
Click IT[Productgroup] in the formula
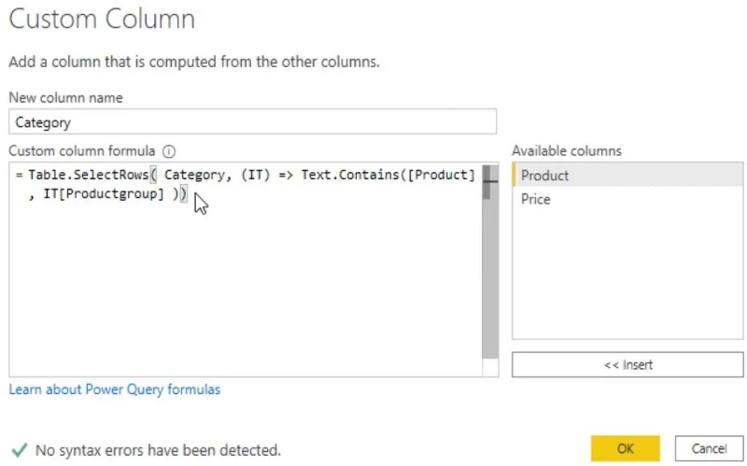coord(104,194)
